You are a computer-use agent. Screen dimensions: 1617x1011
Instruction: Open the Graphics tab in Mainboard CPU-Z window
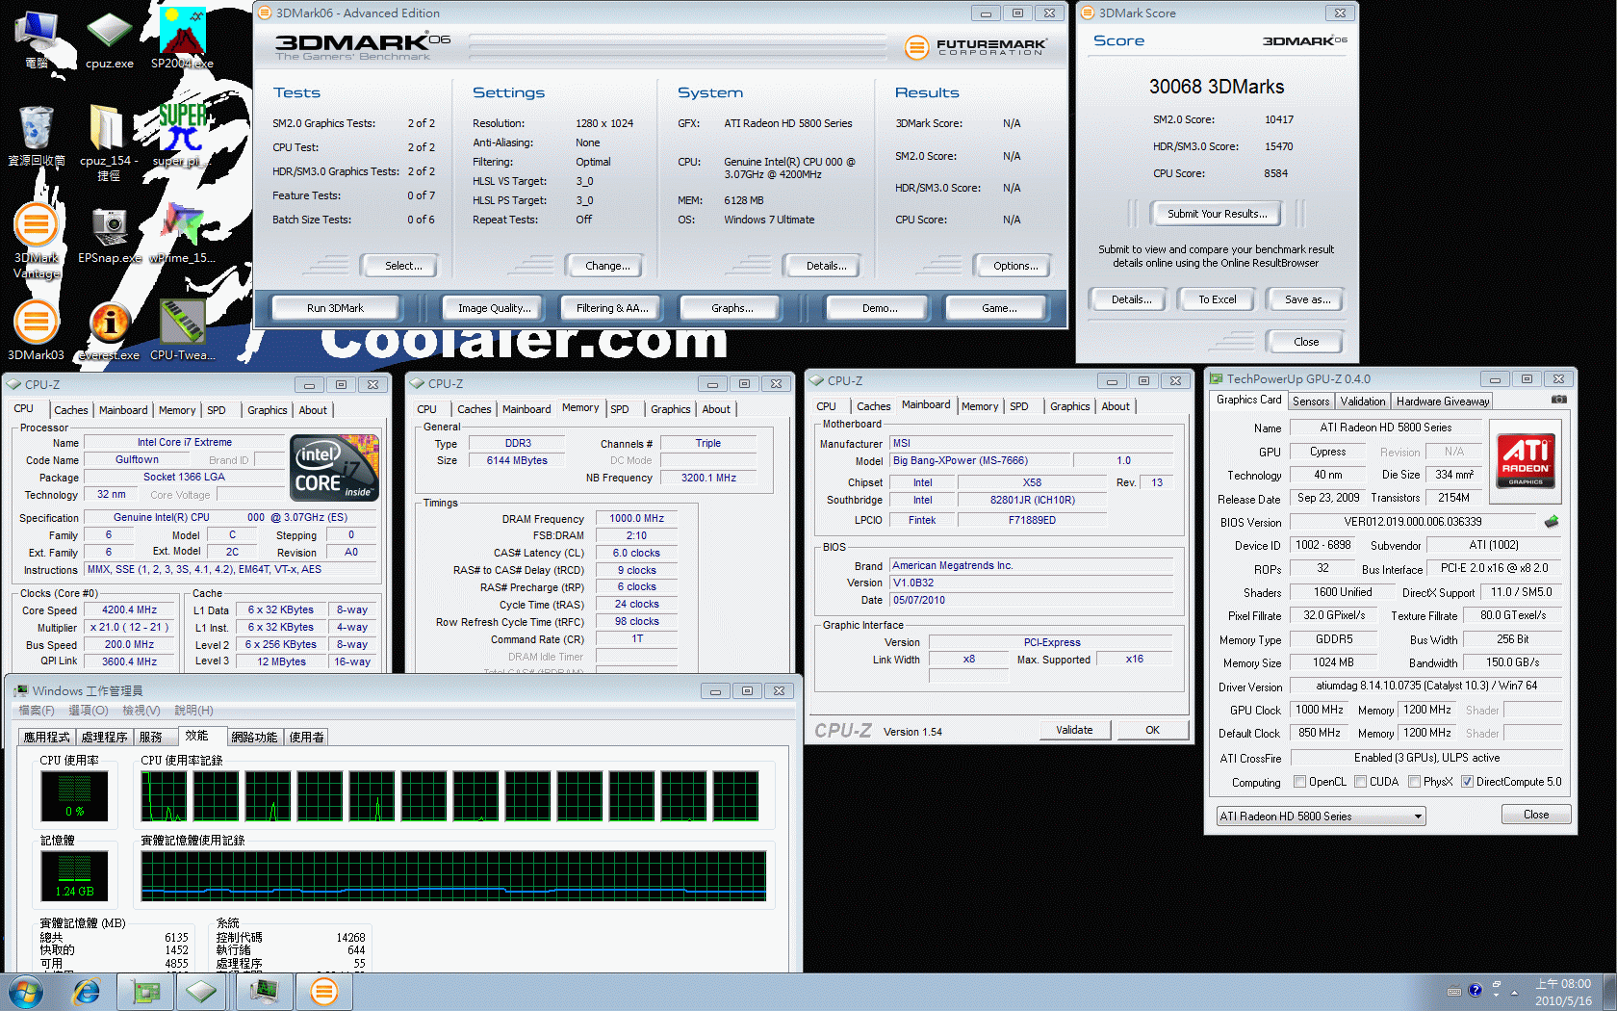click(x=1069, y=406)
